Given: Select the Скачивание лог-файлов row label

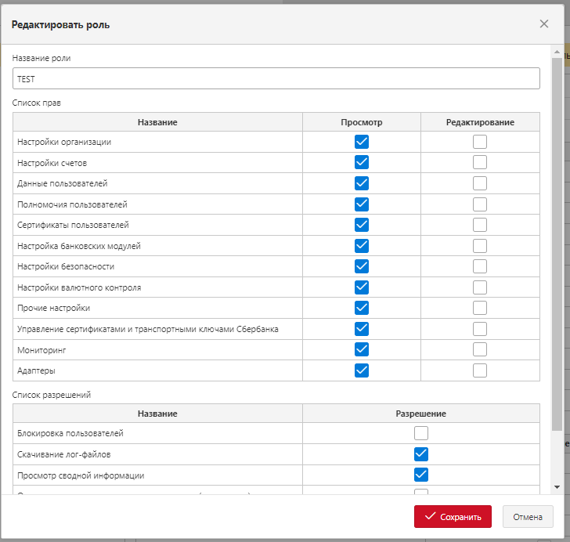Looking at the screenshot, I should [63, 454].
